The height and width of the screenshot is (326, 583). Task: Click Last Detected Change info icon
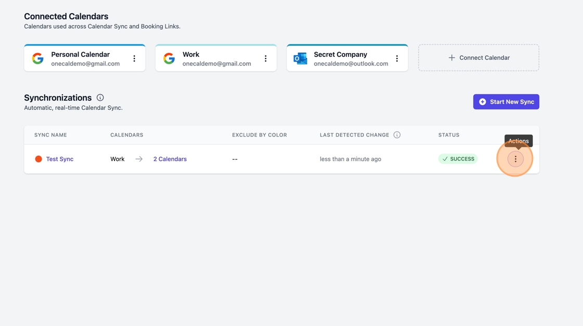pos(397,135)
